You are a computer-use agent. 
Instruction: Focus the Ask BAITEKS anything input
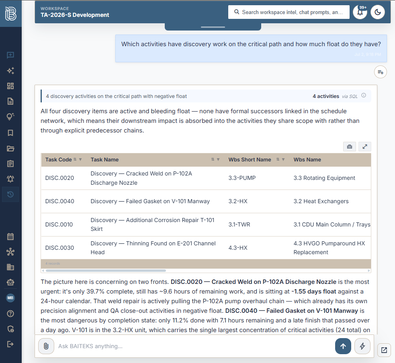194,346
